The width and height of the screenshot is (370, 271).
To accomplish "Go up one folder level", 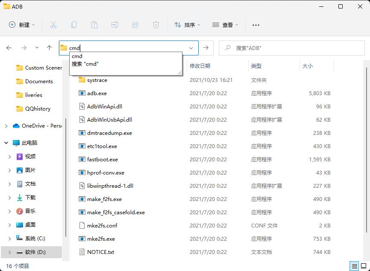I will point(49,48).
